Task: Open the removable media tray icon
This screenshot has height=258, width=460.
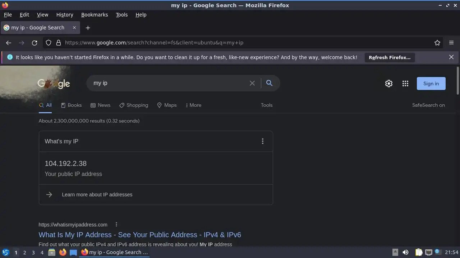Action: 395,252
